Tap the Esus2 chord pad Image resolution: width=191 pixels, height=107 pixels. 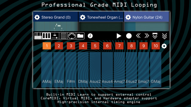[x=131, y=70]
